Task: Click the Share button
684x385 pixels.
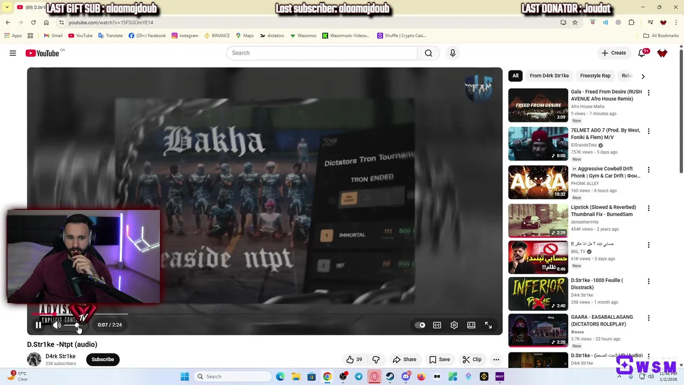Action: 405,359
